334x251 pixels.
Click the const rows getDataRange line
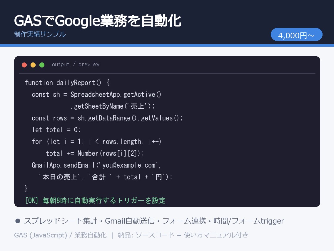pyautogui.click(x=107, y=118)
